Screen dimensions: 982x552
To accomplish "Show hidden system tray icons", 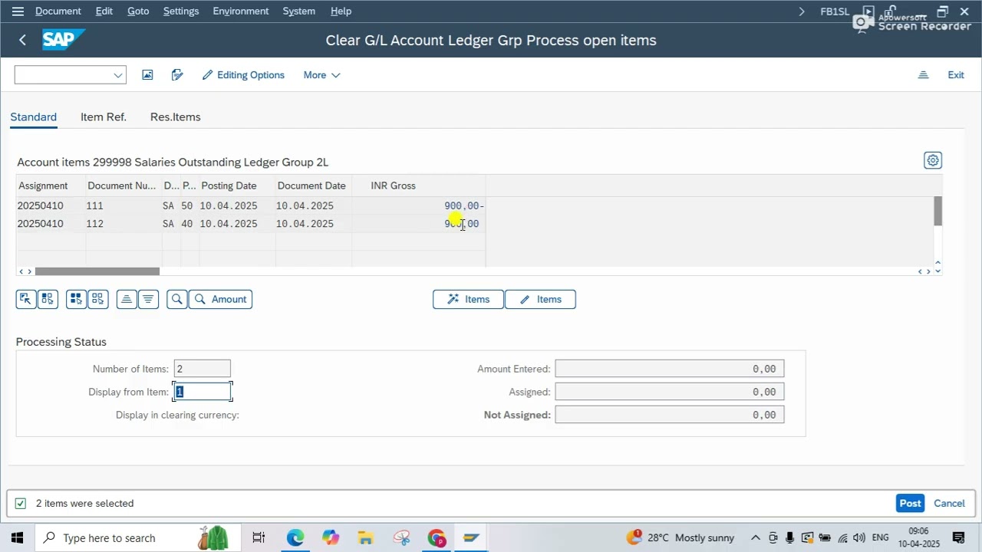I will point(756,537).
